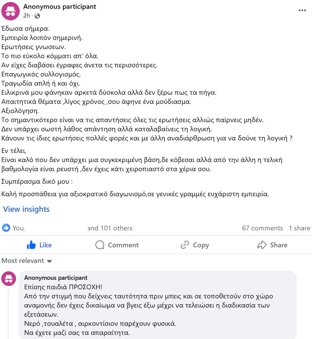This screenshot has height=339, width=314.
Task: Click the 2h post timestamp
Action: tap(26, 16)
